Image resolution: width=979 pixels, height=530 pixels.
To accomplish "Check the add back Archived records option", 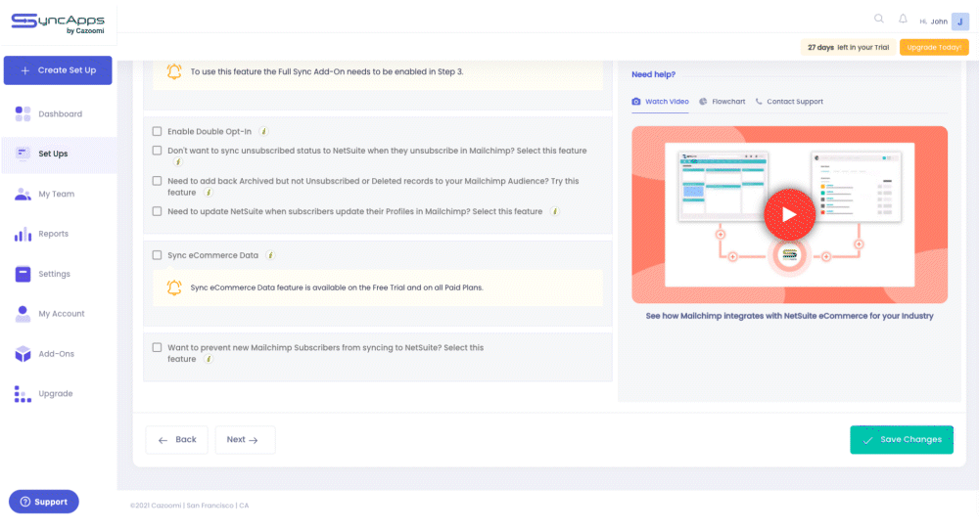I will pyautogui.click(x=157, y=181).
